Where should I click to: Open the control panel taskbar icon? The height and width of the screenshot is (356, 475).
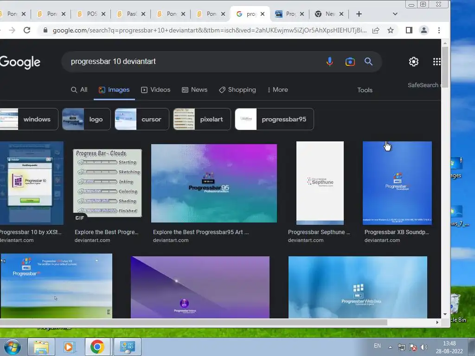click(x=127, y=347)
